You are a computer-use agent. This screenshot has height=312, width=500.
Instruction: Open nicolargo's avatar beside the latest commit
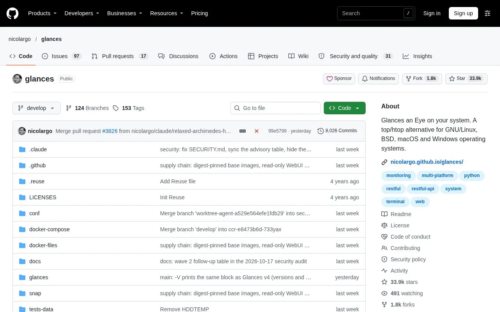22,131
